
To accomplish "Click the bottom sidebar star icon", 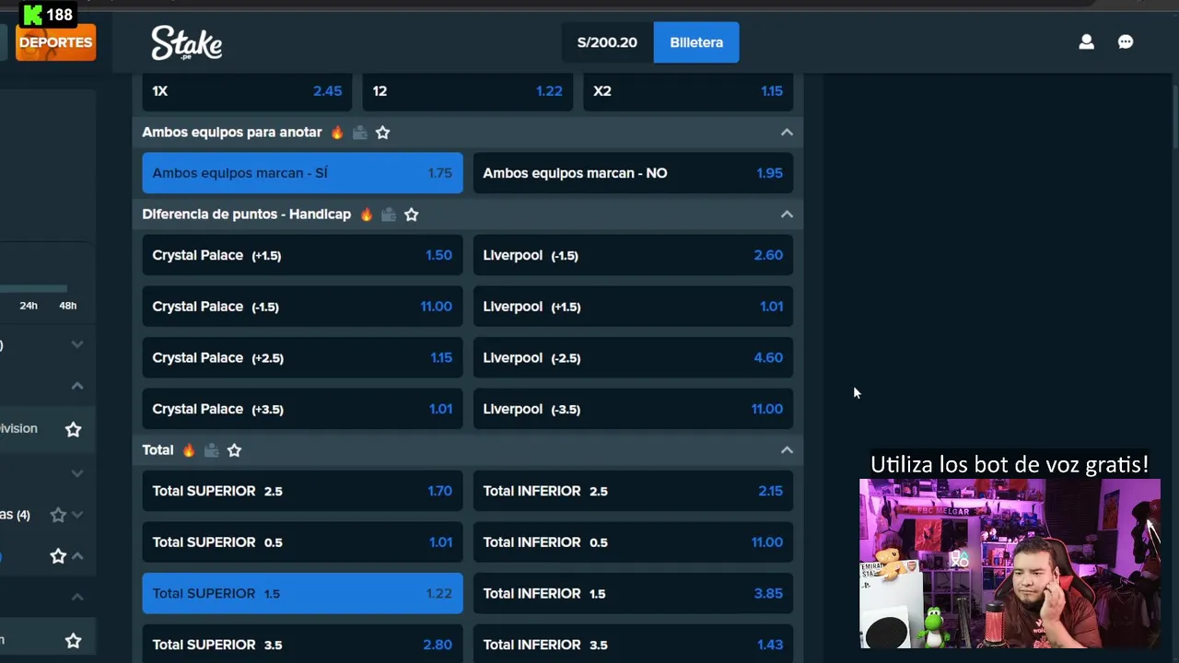I will coord(73,640).
